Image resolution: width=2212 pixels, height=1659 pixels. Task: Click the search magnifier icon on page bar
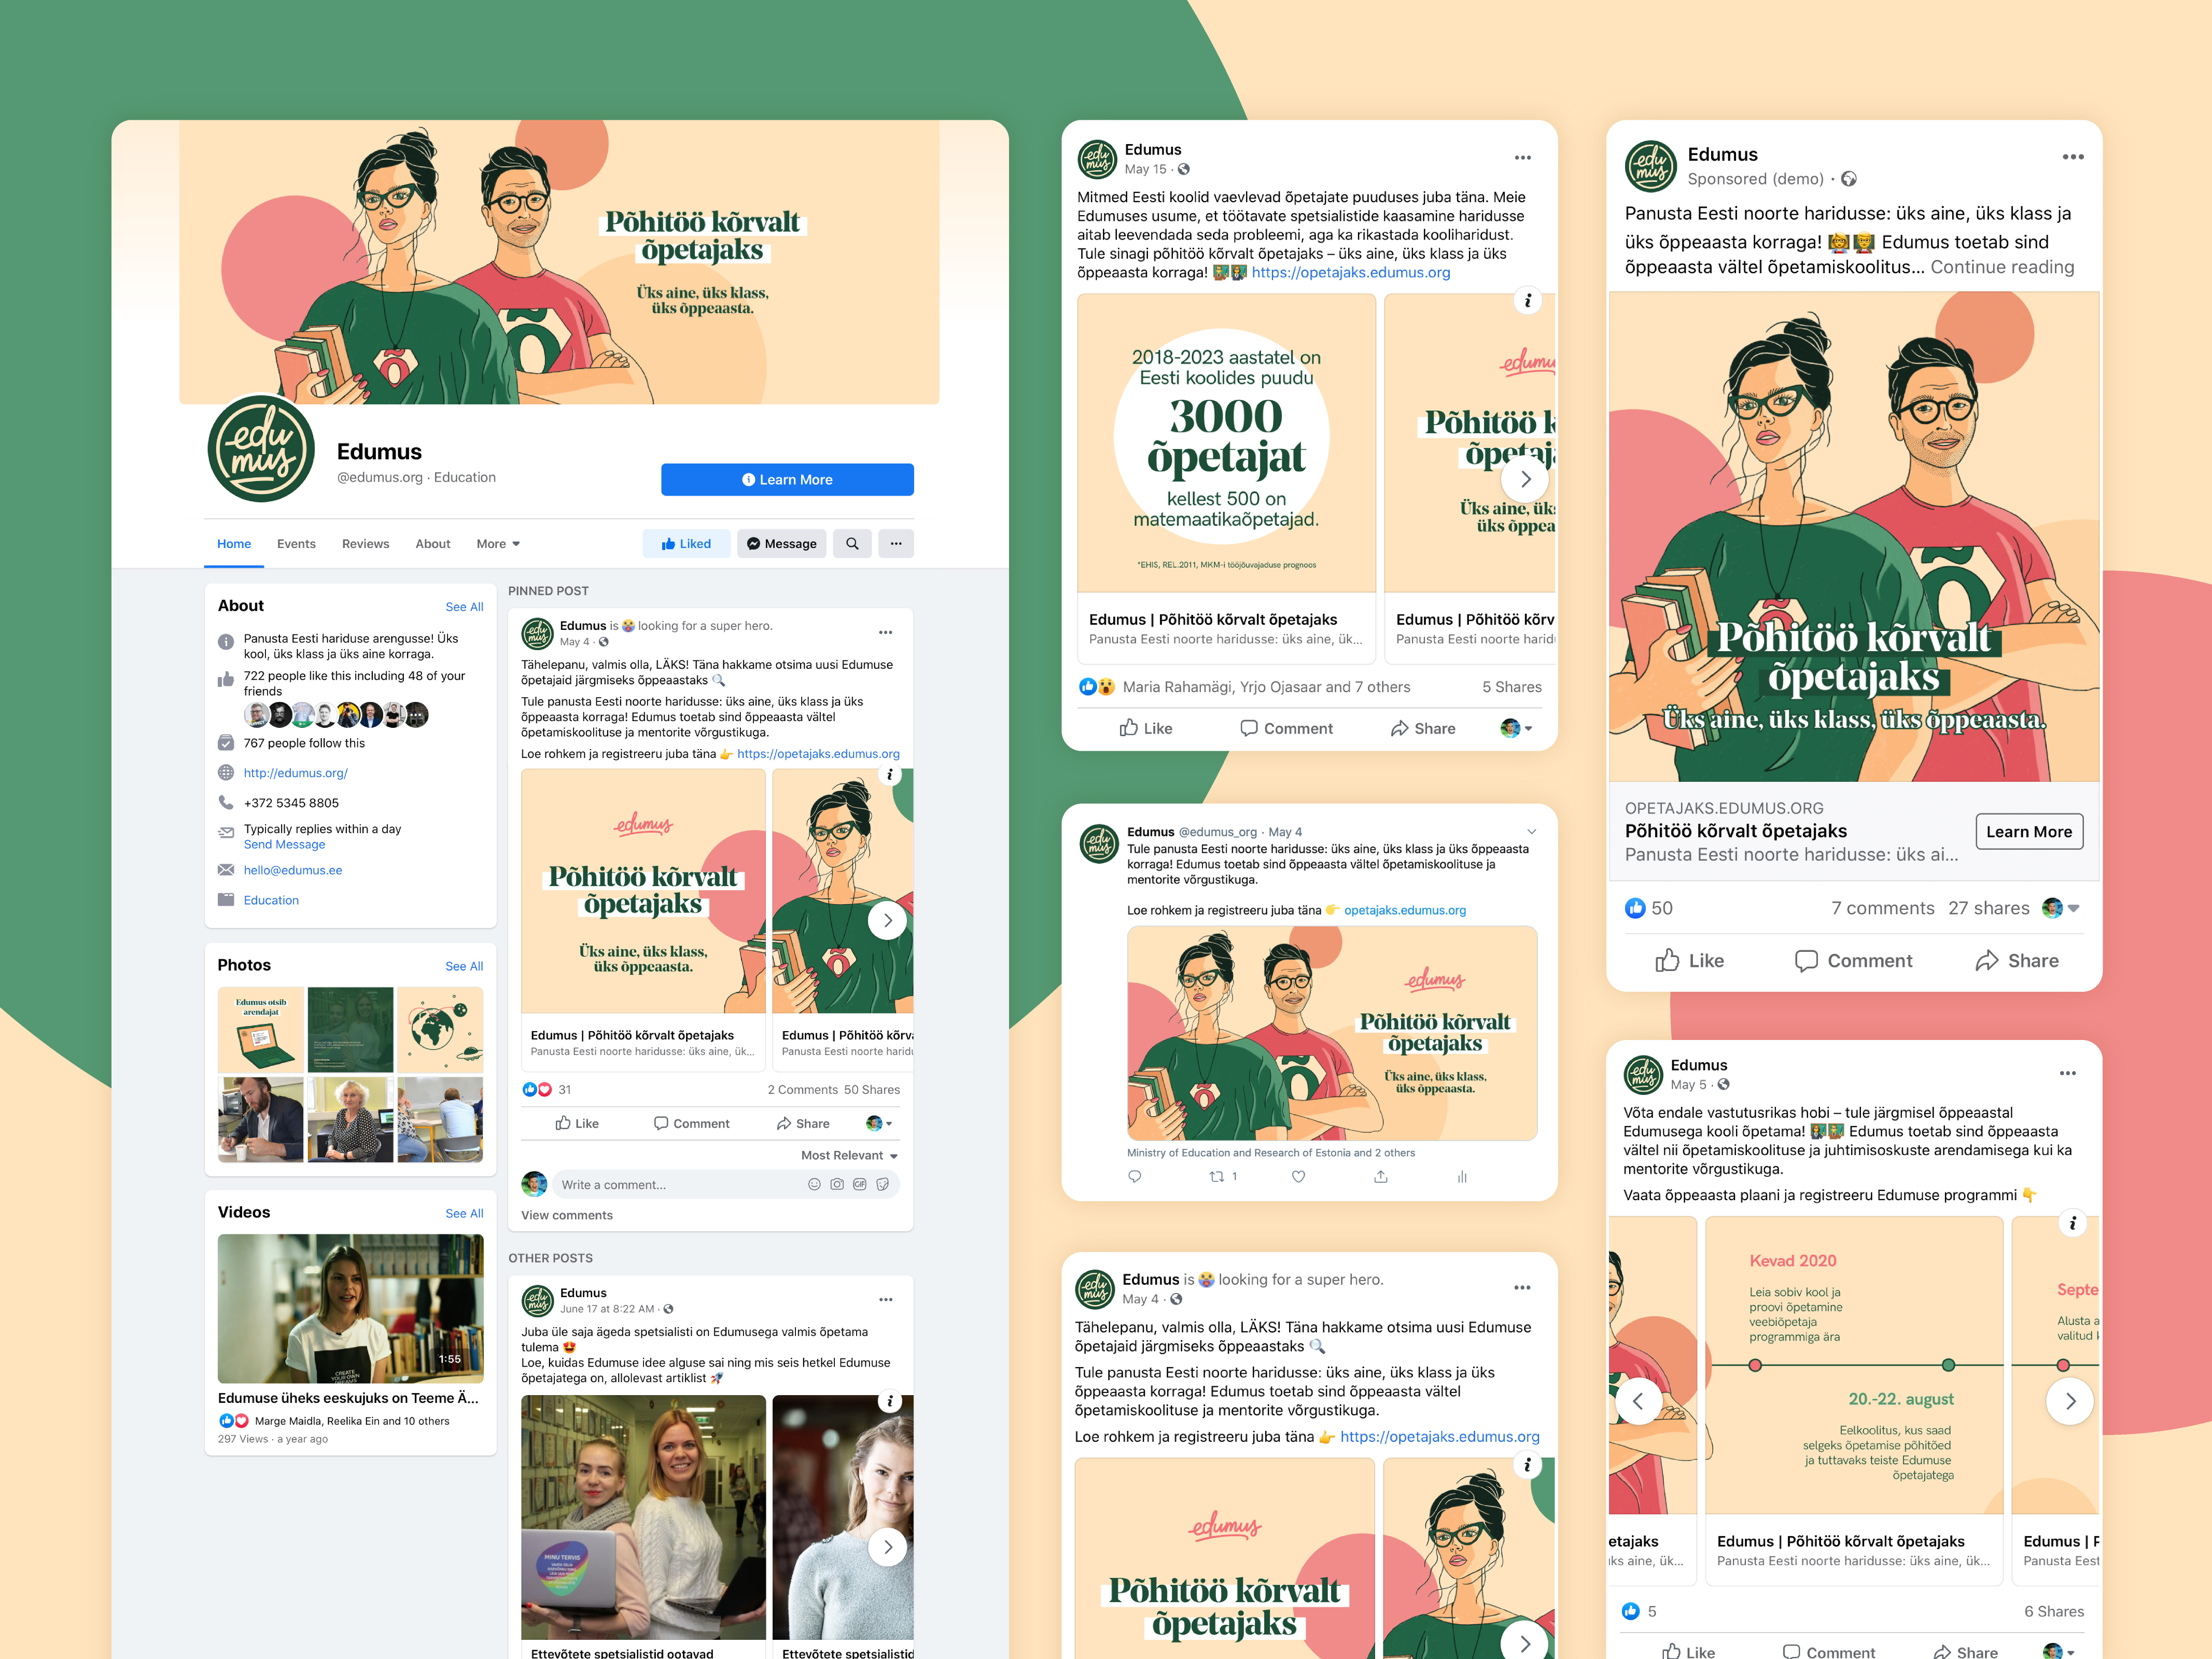[x=852, y=544]
